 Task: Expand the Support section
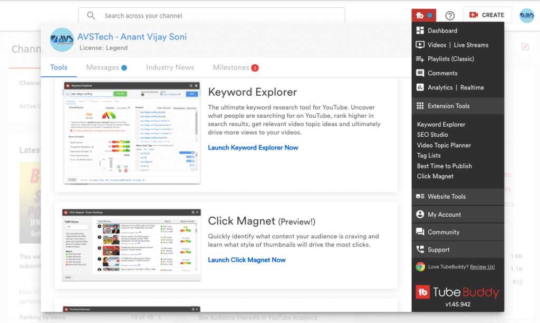458,250
